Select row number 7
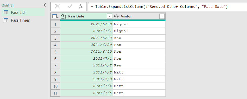The width and height of the screenshot is (247, 99). coord(55,66)
